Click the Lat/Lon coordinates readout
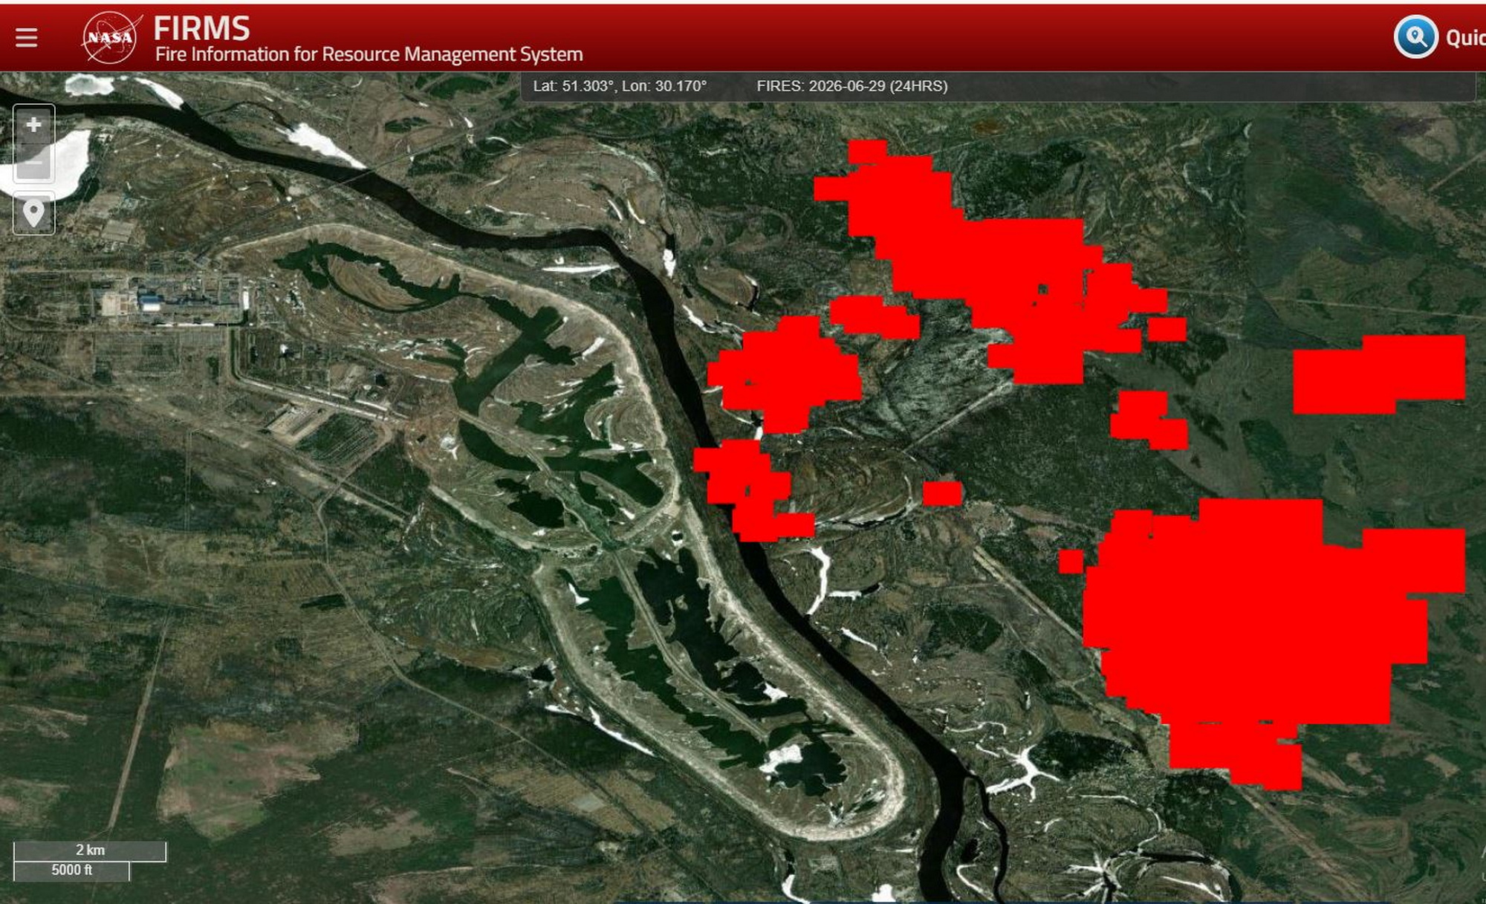The width and height of the screenshot is (1486, 904). click(620, 86)
